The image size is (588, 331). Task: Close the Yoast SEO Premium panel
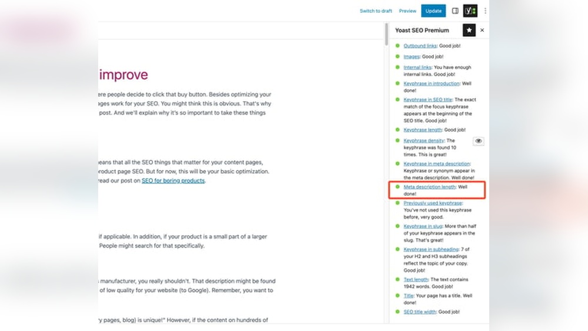click(x=482, y=30)
